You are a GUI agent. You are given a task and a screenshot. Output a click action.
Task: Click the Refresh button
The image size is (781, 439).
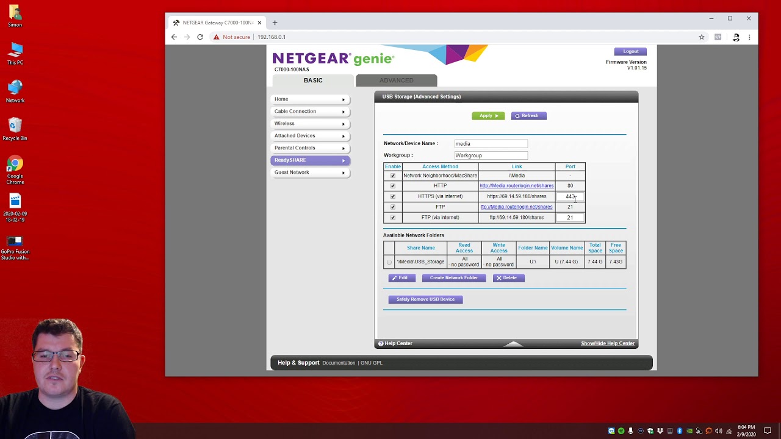coord(529,116)
